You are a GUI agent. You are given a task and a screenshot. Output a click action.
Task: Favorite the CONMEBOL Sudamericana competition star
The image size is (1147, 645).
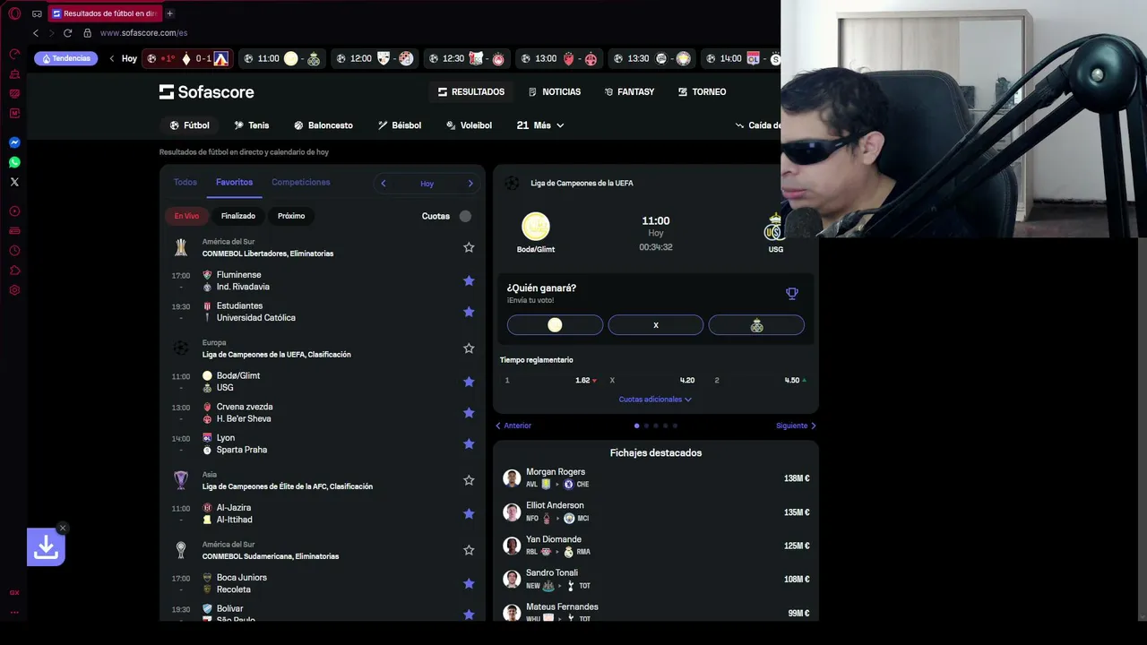(469, 550)
